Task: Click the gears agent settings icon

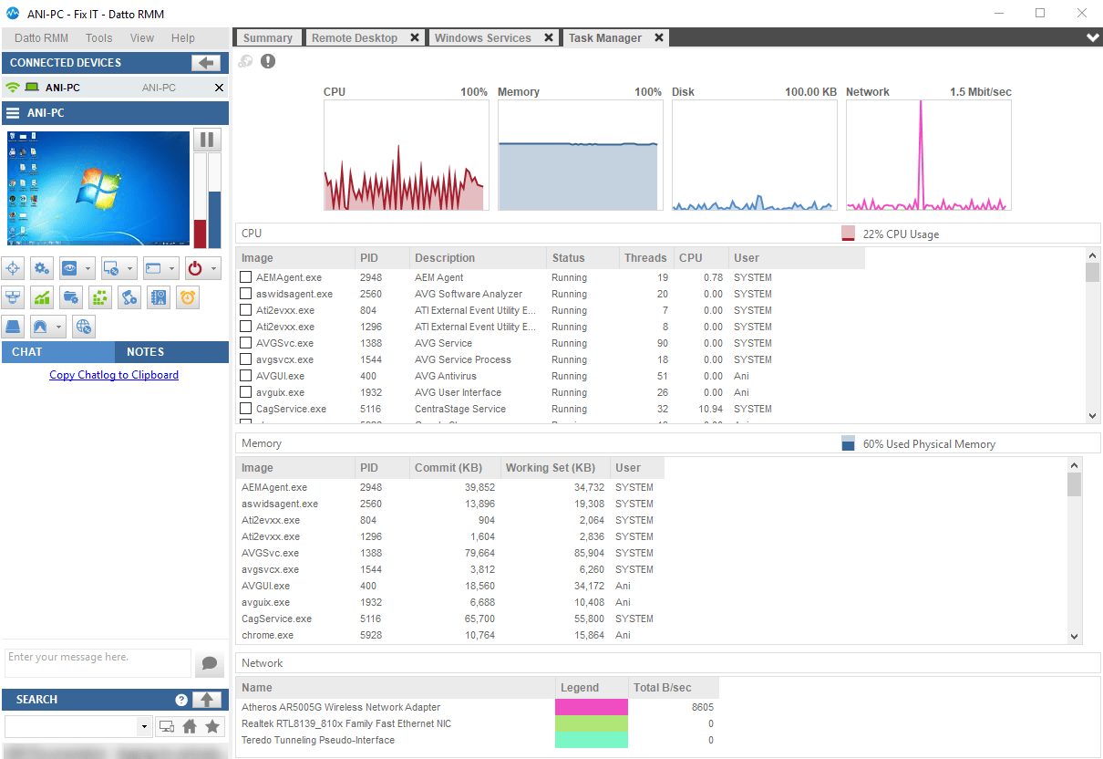Action: point(39,267)
